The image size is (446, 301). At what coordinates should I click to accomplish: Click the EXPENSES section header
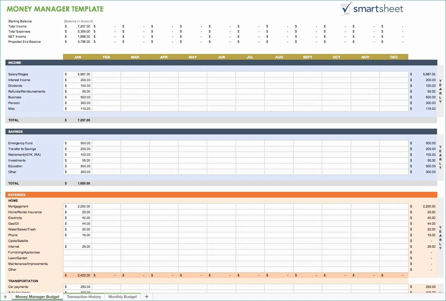coord(221,195)
